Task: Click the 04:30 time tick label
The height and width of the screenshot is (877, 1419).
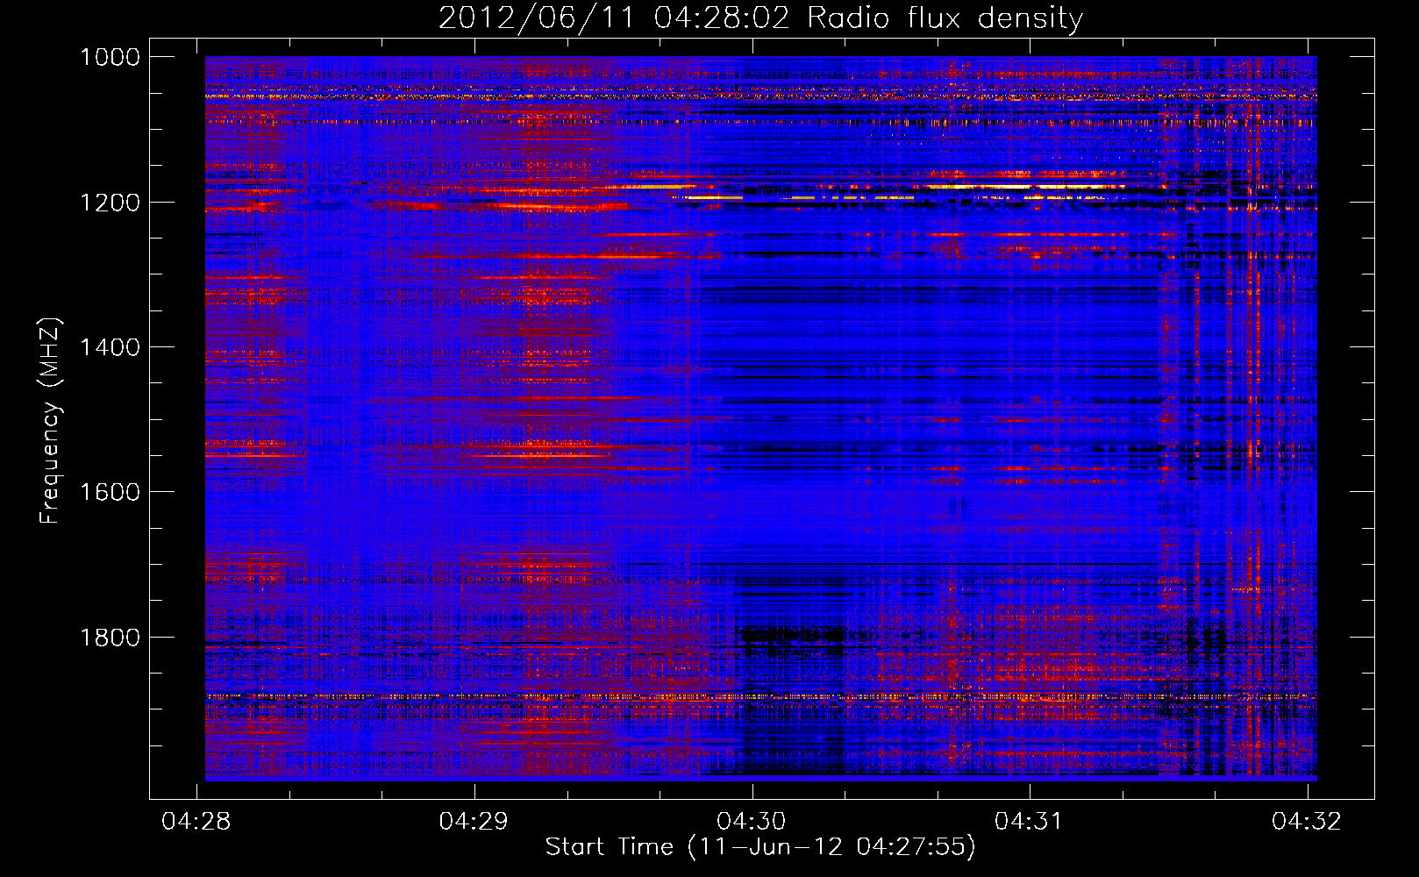Action: pyautogui.click(x=752, y=821)
